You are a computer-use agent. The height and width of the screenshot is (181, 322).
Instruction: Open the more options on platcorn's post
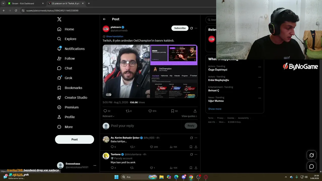tap(196, 28)
